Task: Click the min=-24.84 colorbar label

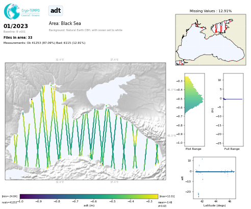Action: coord(10,196)
